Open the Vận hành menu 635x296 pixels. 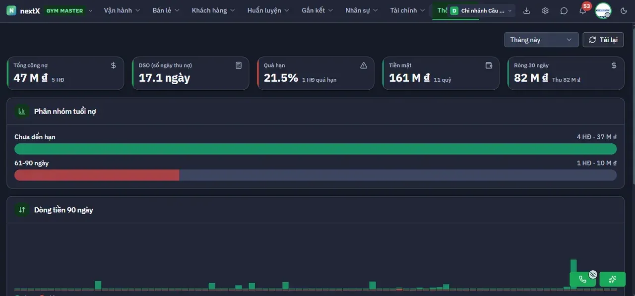click(x=122, y=10)
